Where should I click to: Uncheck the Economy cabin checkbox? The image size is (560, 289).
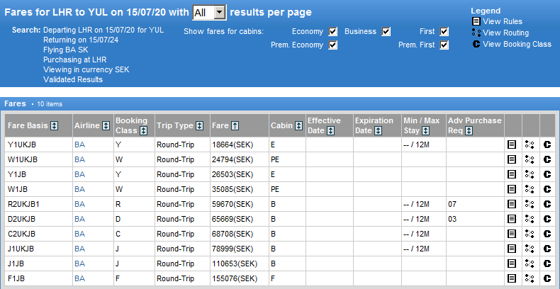coord(332,32)
